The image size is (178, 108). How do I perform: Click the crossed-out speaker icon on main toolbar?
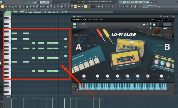[99, 7]
